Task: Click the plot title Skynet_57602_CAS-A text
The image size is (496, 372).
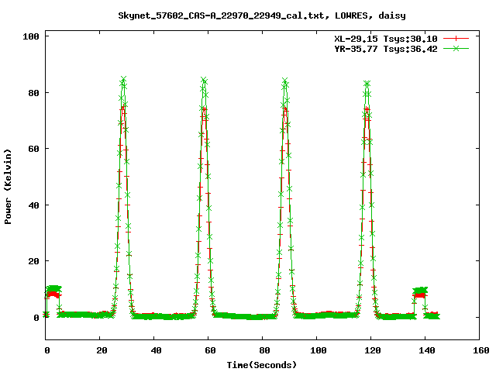Action: (x=262, y=15)
